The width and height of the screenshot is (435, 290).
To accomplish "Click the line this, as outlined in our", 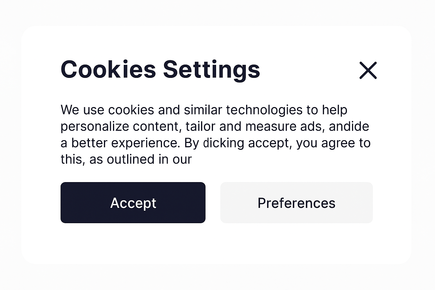I will point(126,159).
